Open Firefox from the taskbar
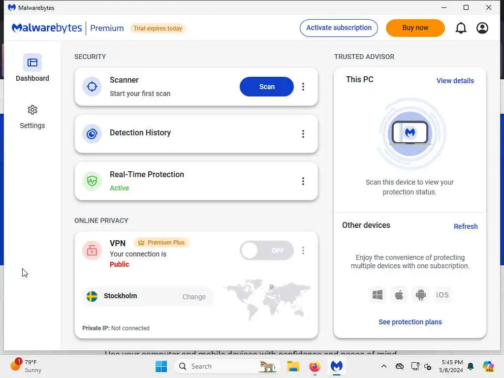 (315, 366)
